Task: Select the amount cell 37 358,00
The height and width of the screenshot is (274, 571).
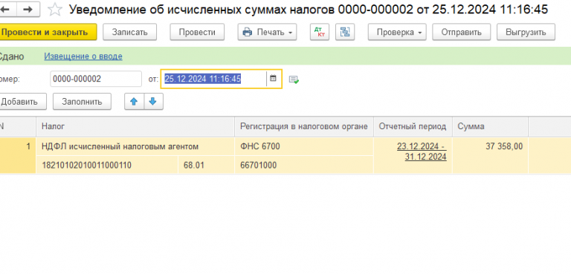Action: tap(490, 155)
